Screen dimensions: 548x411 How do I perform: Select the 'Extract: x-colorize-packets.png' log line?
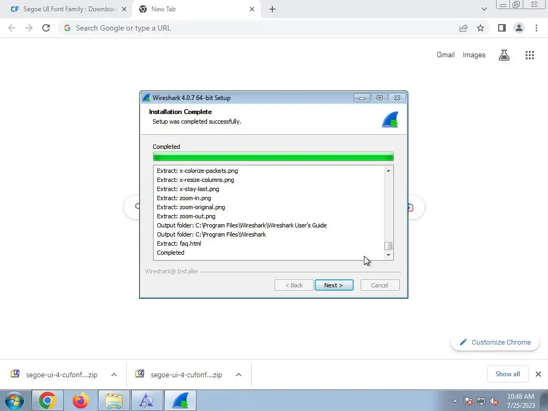click(197, 171)
